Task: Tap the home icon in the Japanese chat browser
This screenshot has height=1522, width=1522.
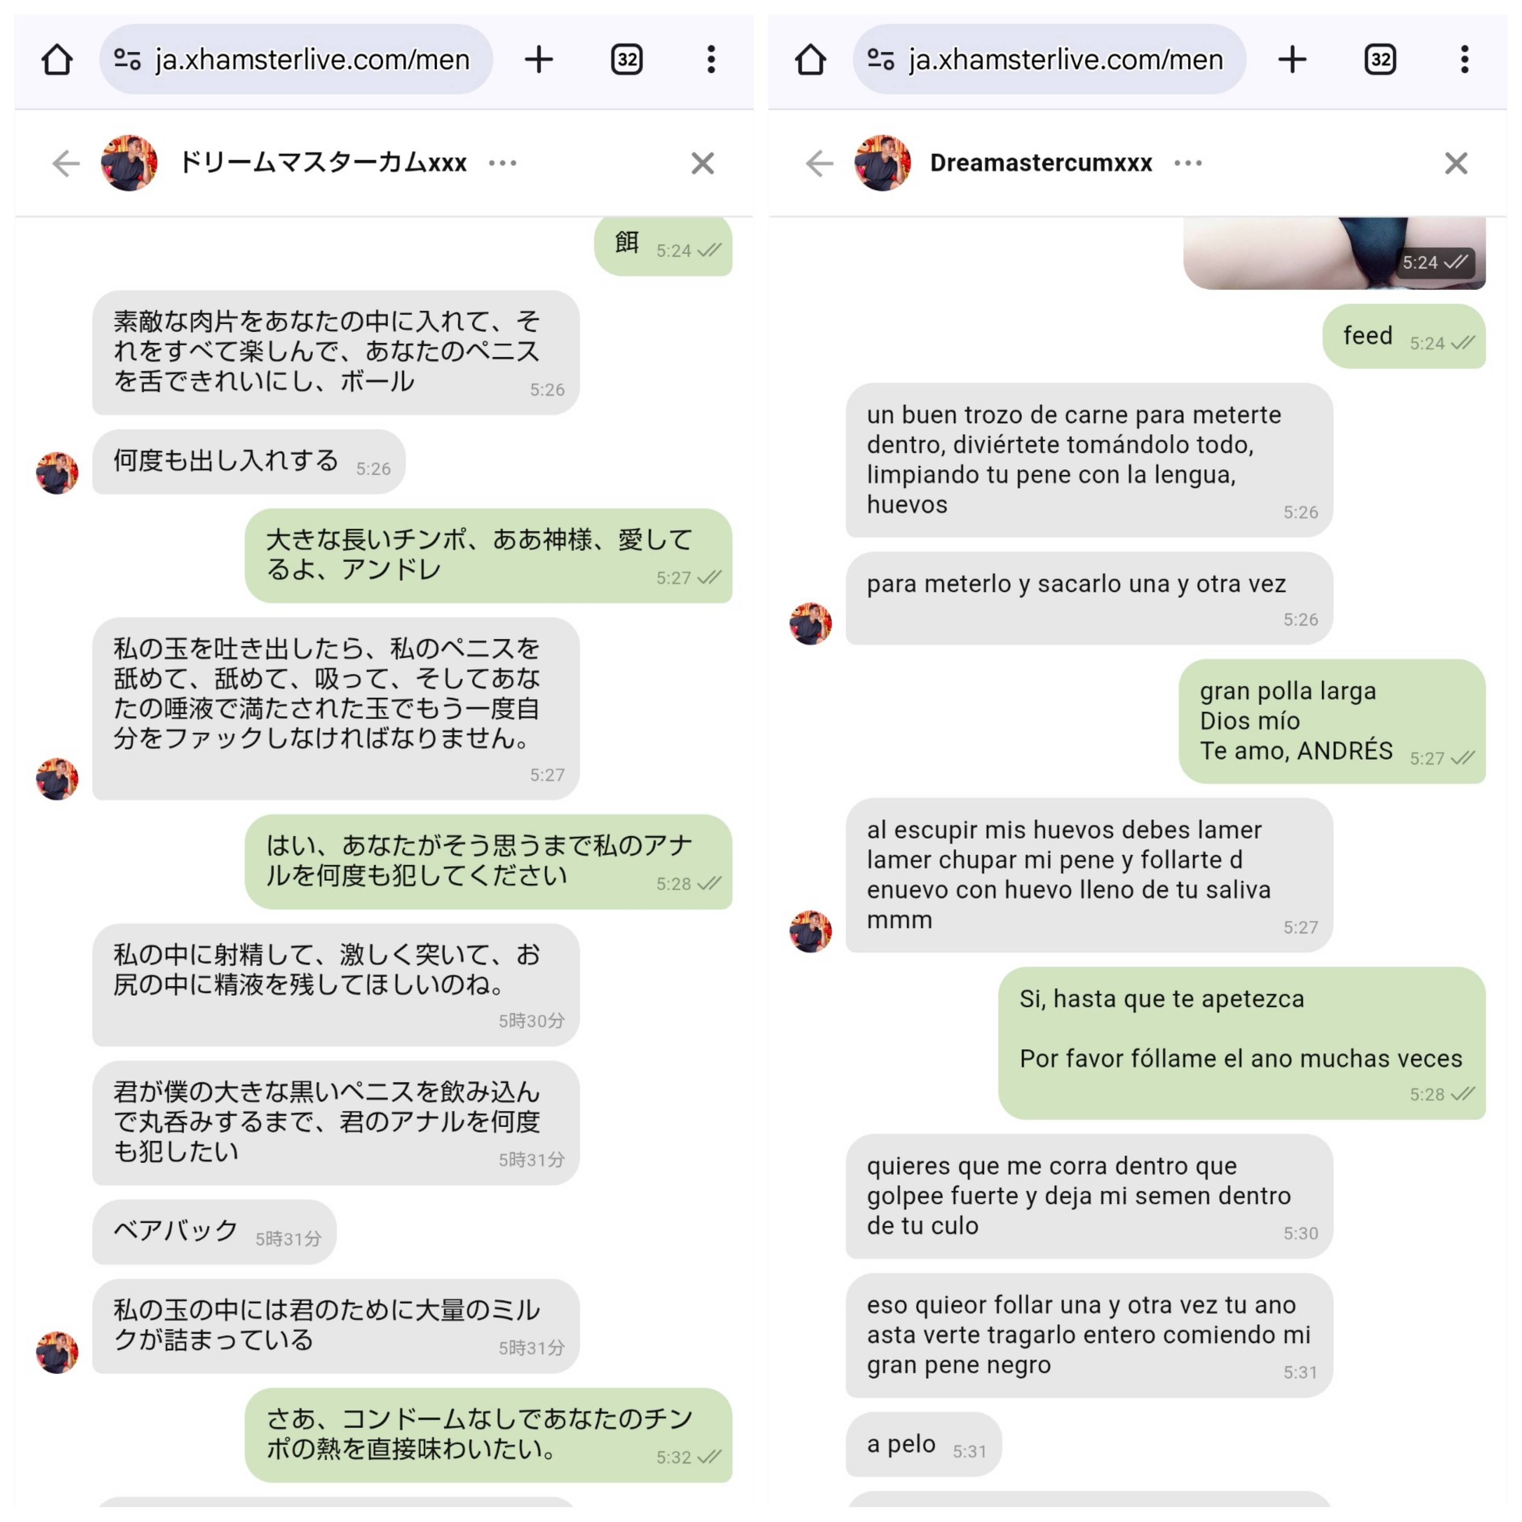Action: [x=57, y=59]
